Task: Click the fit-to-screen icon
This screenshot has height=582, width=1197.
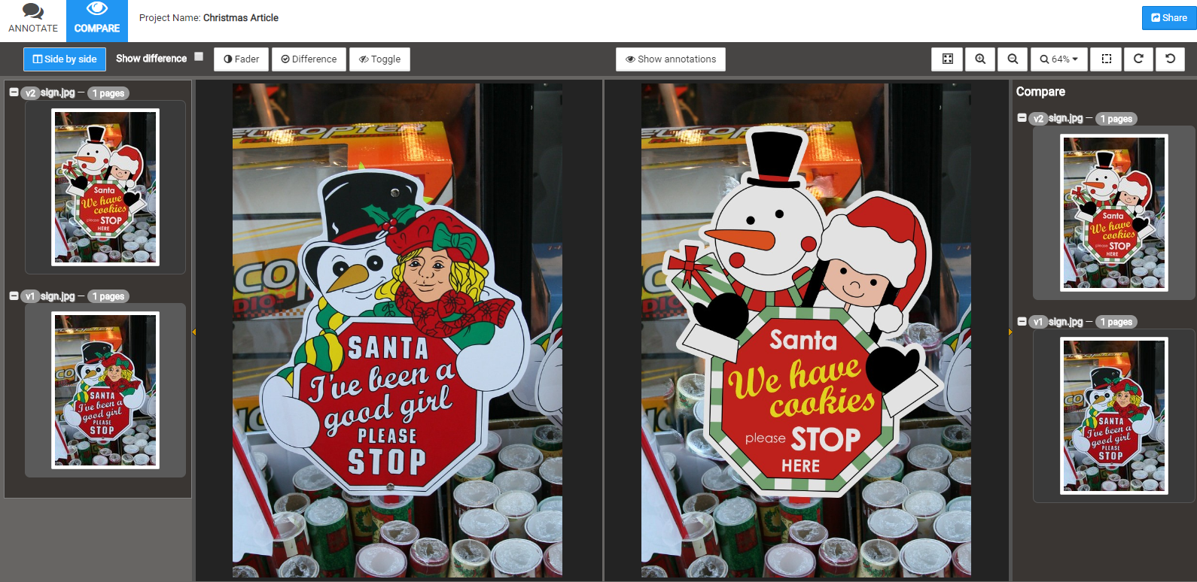Action: pyautogui.click(x=948, y=59)
